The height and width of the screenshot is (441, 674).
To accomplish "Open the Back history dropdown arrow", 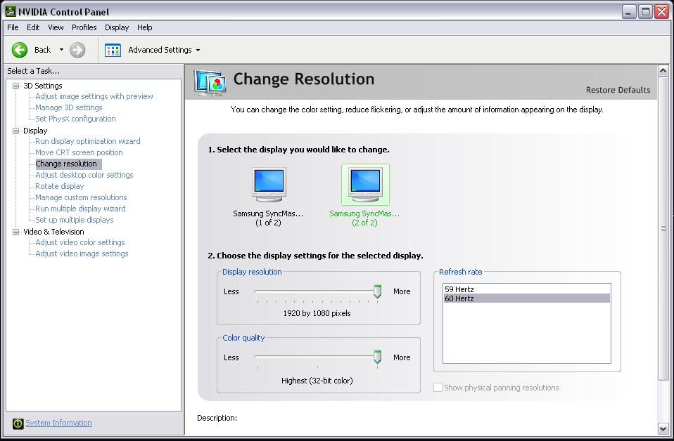I will point(61,50).
